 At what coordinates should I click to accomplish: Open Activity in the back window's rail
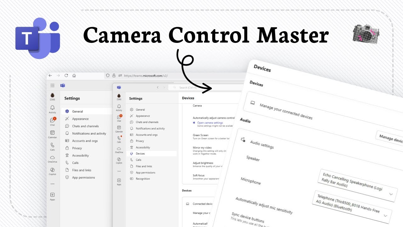pos(52,109)
